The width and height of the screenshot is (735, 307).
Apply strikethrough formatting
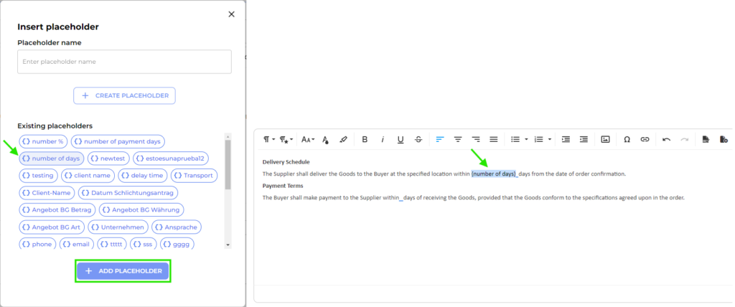[x=418, y=139]
